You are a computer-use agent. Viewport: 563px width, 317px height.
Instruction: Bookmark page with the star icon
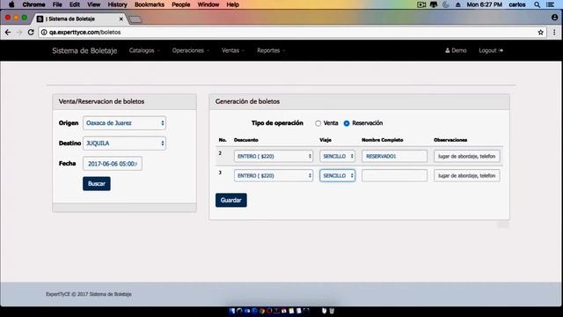click(x=541, y=33)
